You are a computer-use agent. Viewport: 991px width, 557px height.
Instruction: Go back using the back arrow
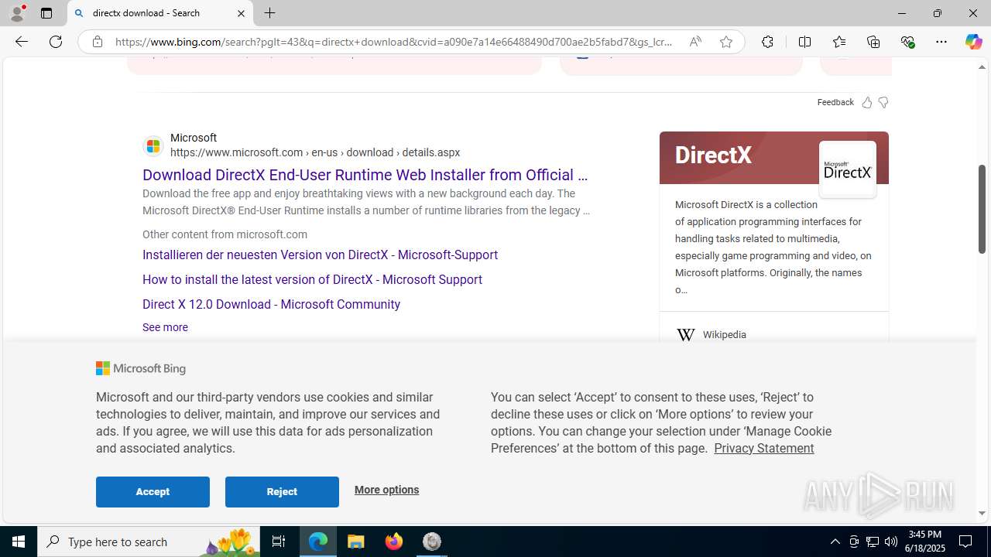22,42
